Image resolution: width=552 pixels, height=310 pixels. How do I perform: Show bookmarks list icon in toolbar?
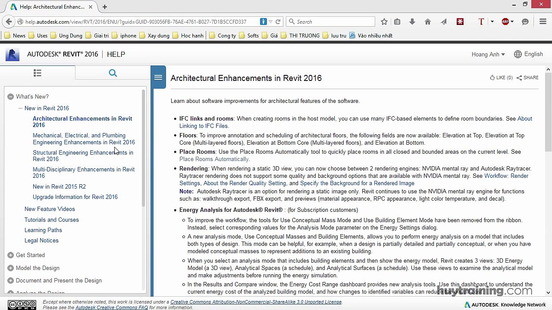coord(397,22)
